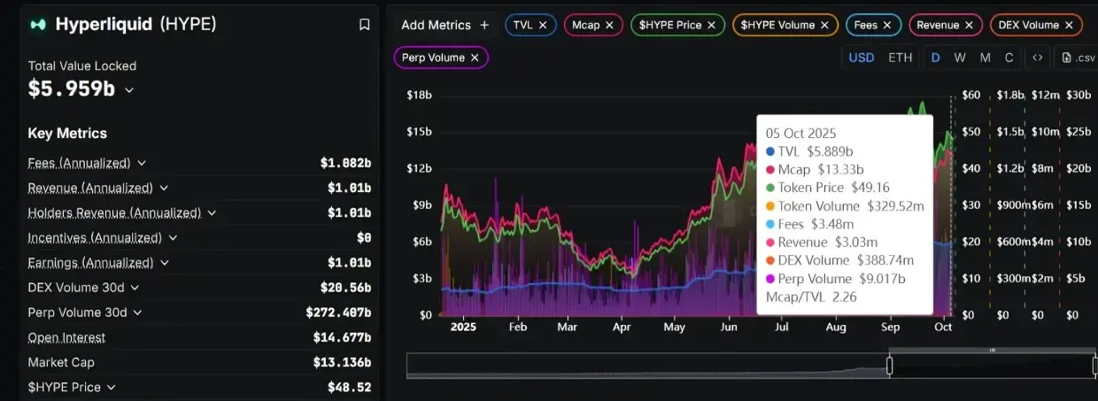Remove the DEX Volume metric chip

coord(1069,25)
